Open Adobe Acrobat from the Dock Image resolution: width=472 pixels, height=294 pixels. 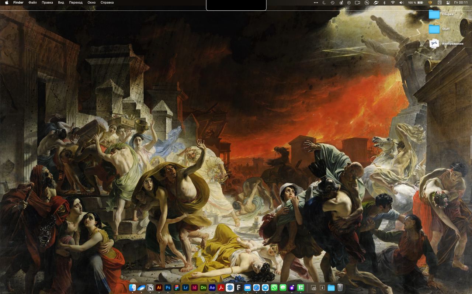(221, 288)
